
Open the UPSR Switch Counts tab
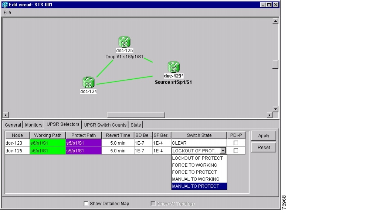[105, 125]
